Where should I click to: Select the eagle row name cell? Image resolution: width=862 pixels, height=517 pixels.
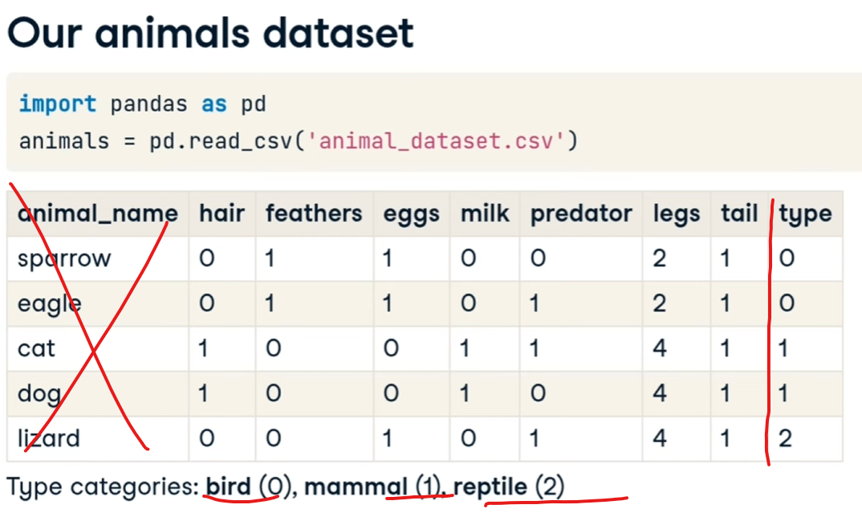[49, 304]
